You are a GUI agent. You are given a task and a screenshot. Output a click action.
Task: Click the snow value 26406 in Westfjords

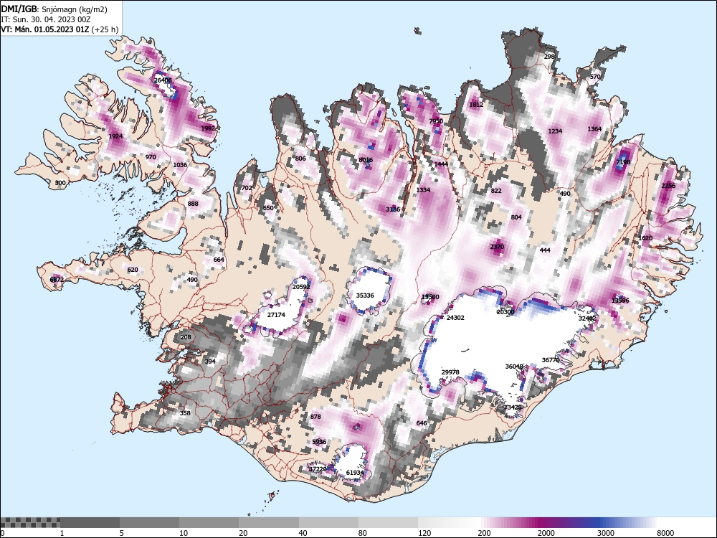click(163, 80)
